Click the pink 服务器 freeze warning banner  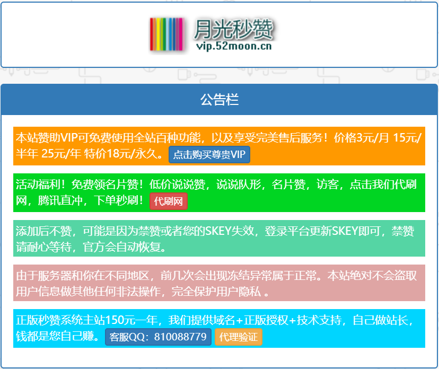click(219, 282)
